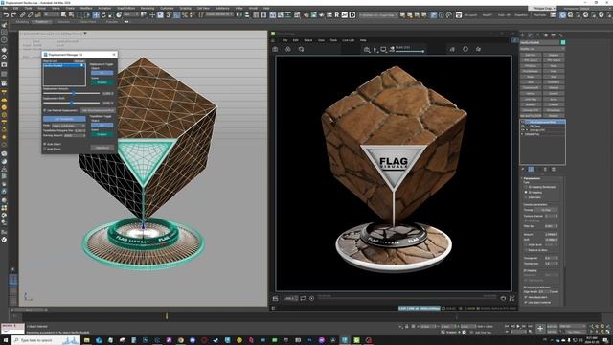Click Refresh button in Displacement Manager
The image size is (613, 345).
pyautogui.click(x=79, y=61)
